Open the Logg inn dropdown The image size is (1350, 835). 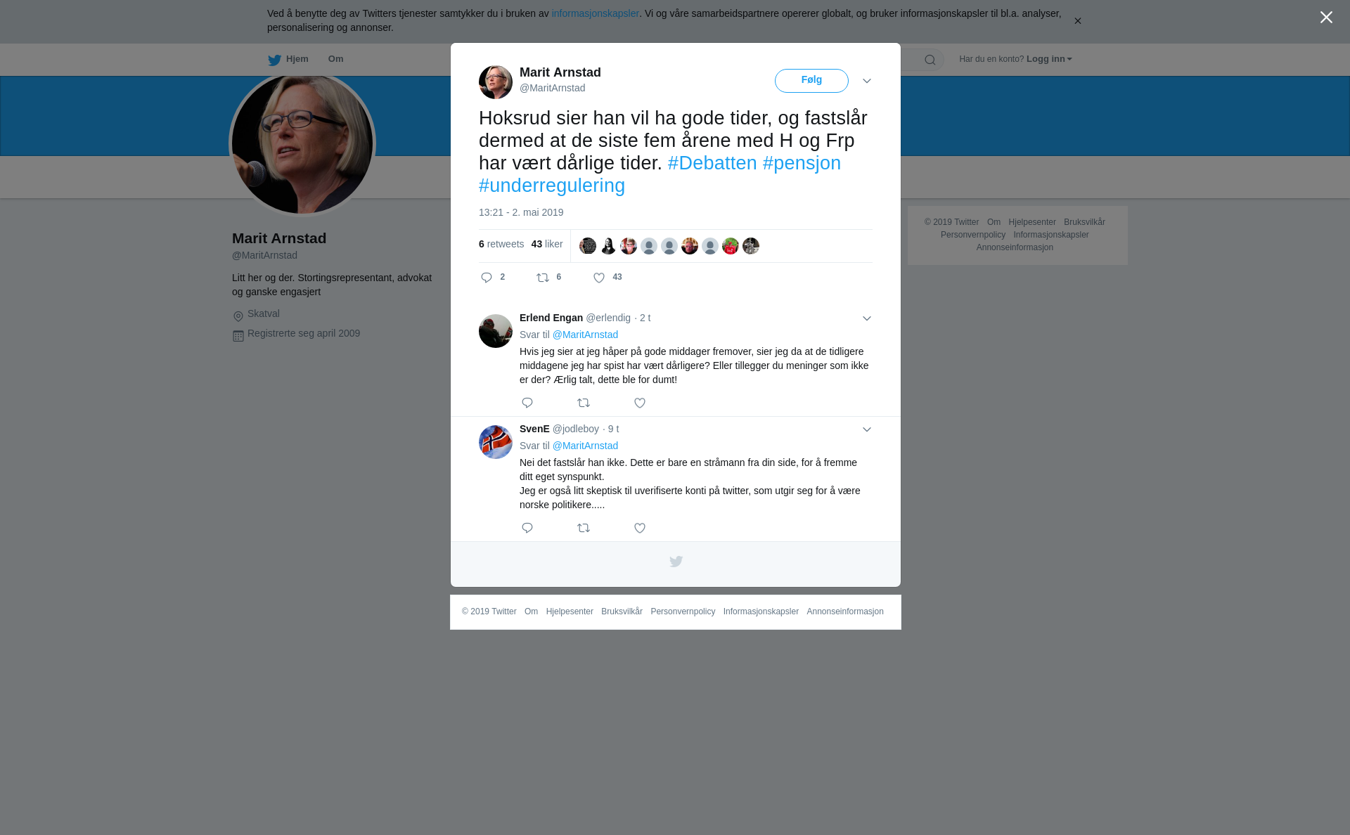pyautogui.click(x=1049, y=59)
